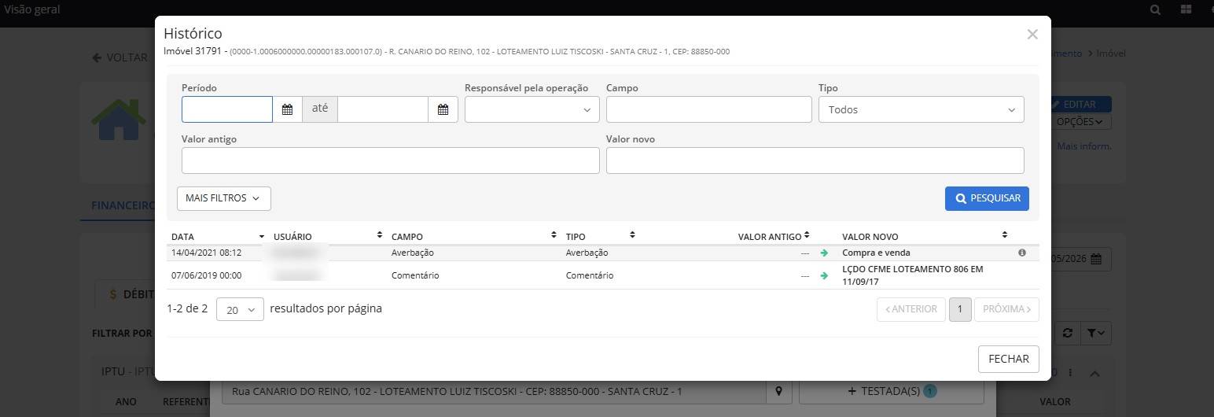Image resolution: width=1214 pixels, height=417 pixels.
Task: Click green arrow in the Averbação row
Action: coord(824,253)
